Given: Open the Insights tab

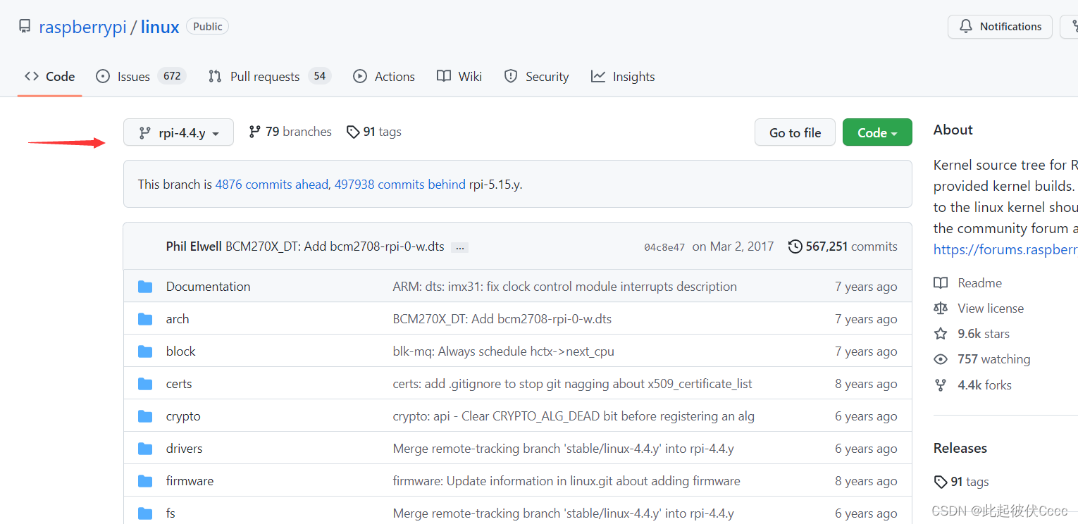Looking at the screenshot, I should coord(623,76).
